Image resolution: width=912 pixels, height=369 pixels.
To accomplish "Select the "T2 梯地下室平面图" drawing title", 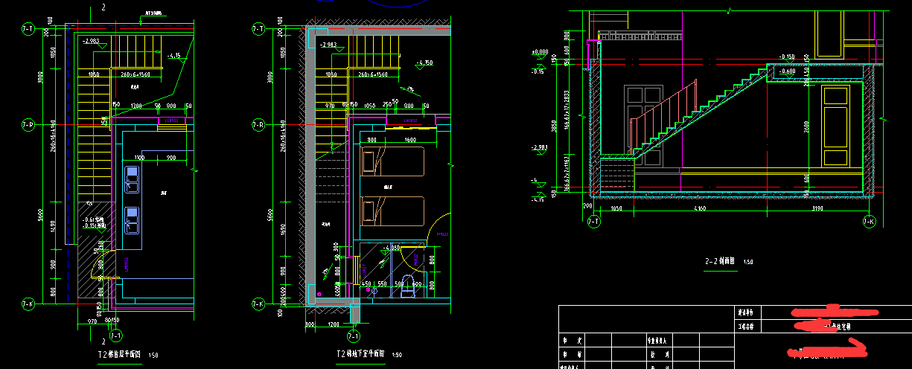I will 361,354.
